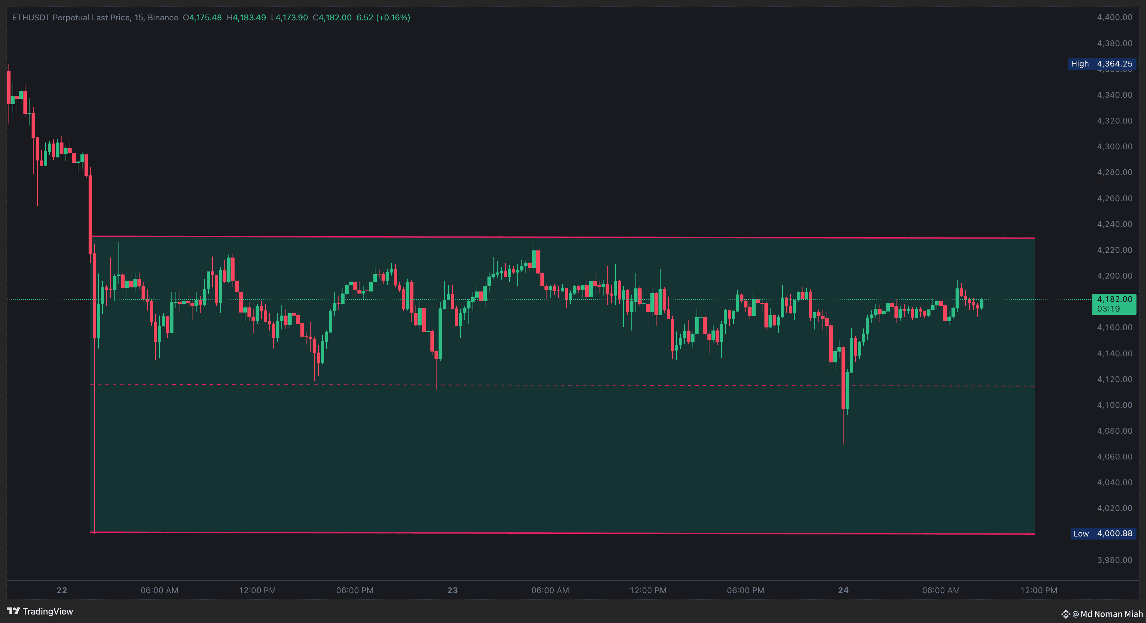1146x623 pixels.
Task: Click the high value H4,183.49 in legend
Action: pyautogui.click(x=246, y=17)
